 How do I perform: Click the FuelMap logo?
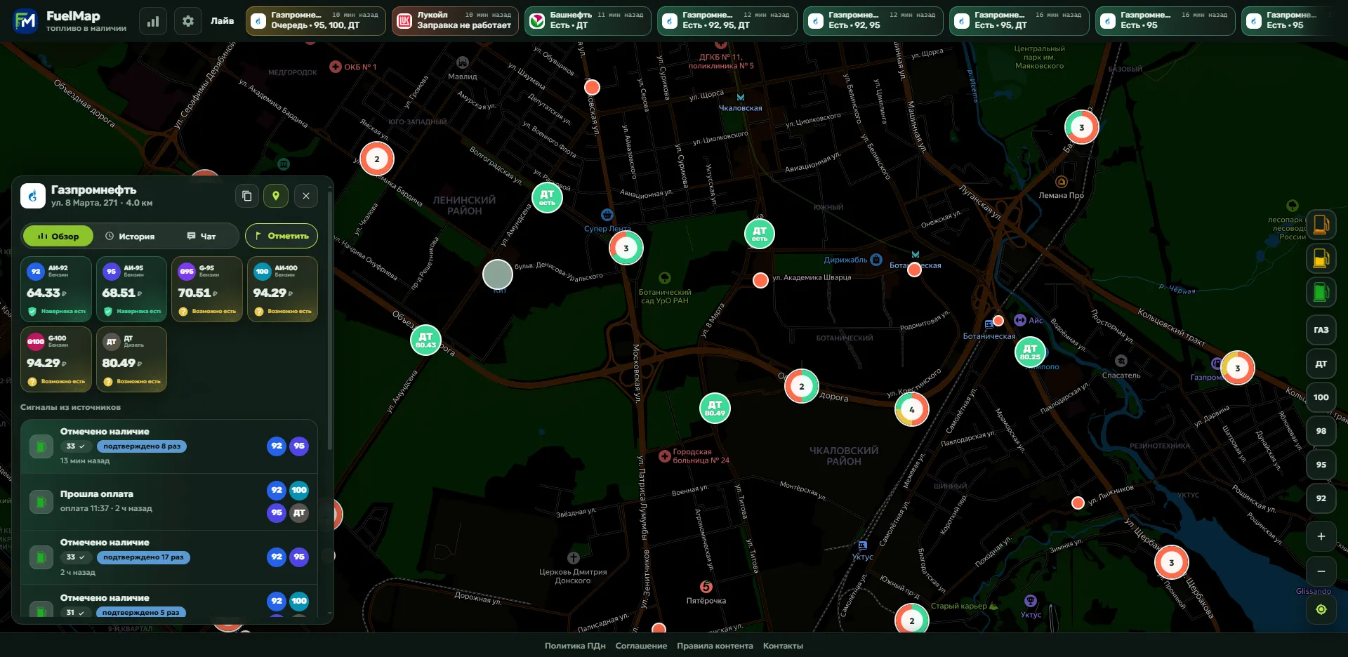click(x=26, y=21)
